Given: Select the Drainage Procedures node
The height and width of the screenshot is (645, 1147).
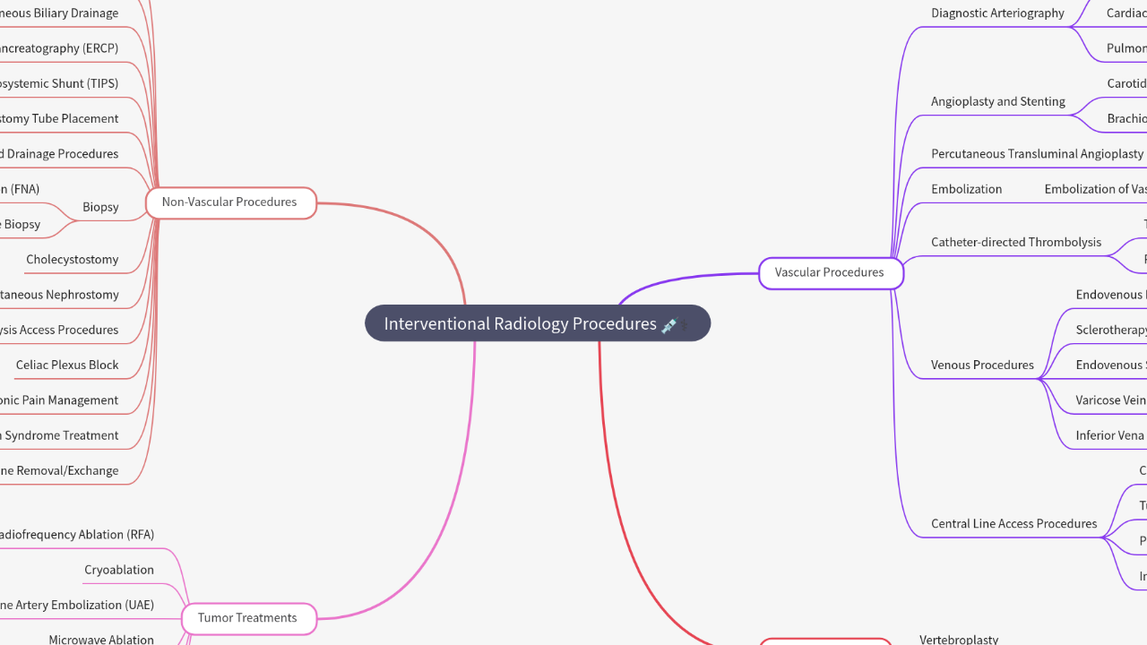Looking at the screenshot, I should [x=59, y=154].
